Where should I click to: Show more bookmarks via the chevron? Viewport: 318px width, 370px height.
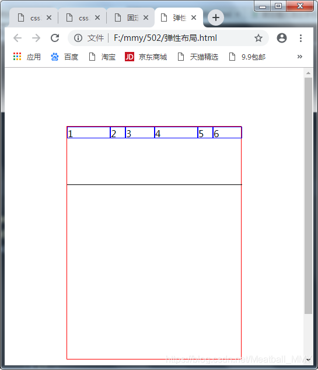coord(299,57)
